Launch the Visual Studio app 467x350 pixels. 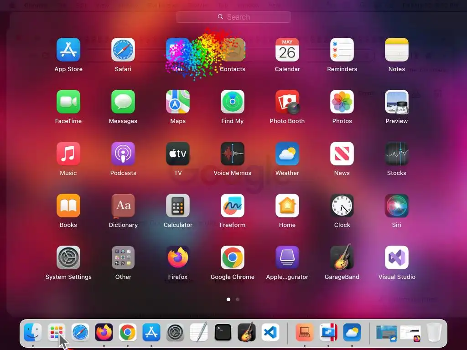point(397,257)
